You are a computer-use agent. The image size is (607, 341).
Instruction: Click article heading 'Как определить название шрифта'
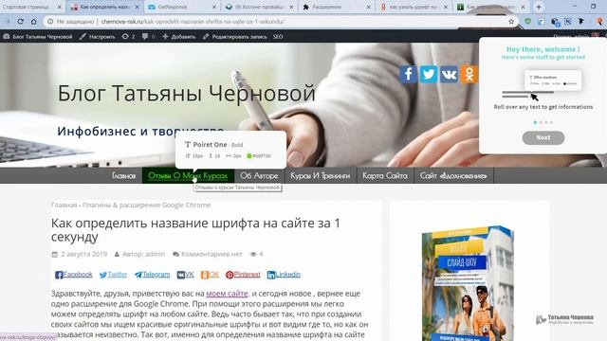tap(195, 229)
